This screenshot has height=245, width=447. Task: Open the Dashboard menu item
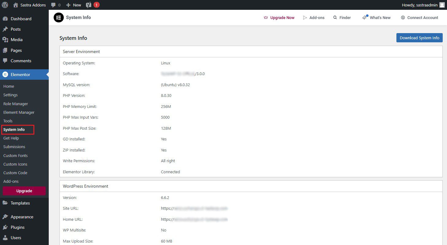tap(21, 19)
